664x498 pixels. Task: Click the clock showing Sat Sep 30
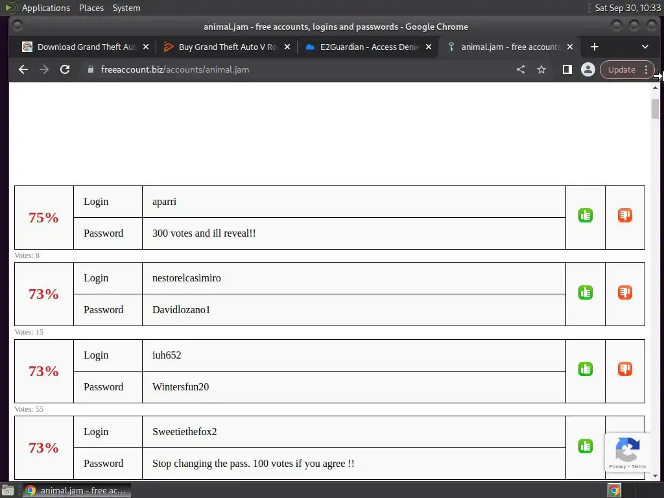click(628, 8)
